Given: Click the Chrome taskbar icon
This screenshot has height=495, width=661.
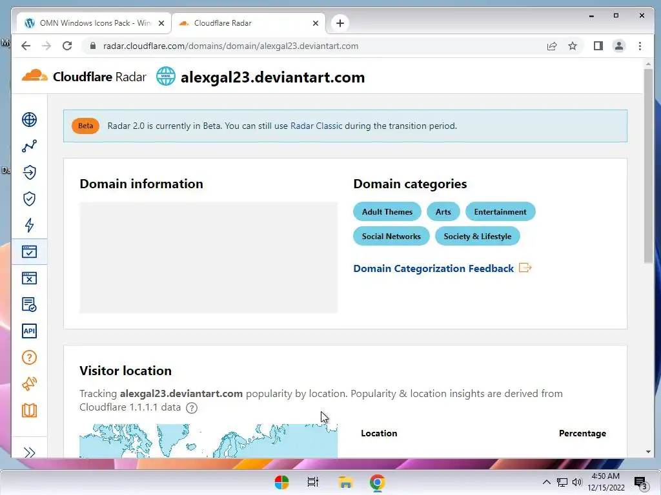Looking at the screenshot, I should tap(377, 482).
